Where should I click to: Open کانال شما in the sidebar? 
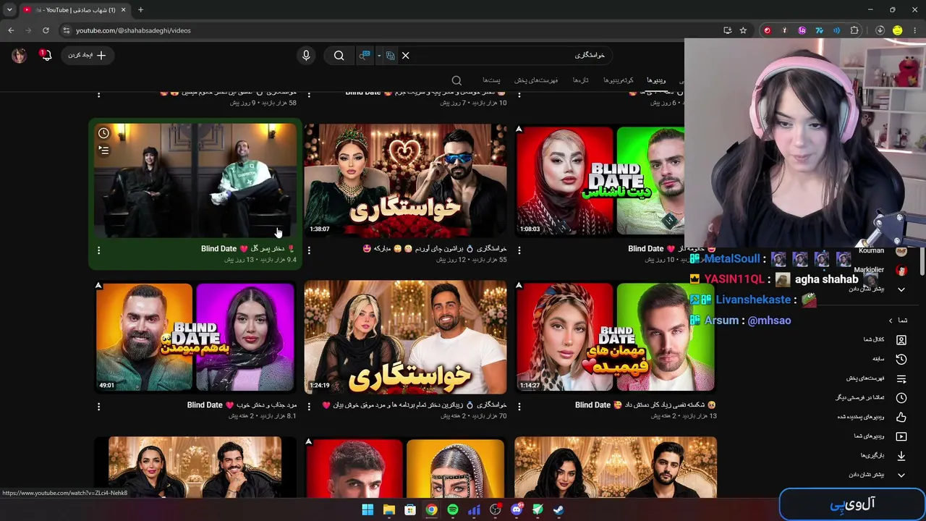click(x=884, y=339)
